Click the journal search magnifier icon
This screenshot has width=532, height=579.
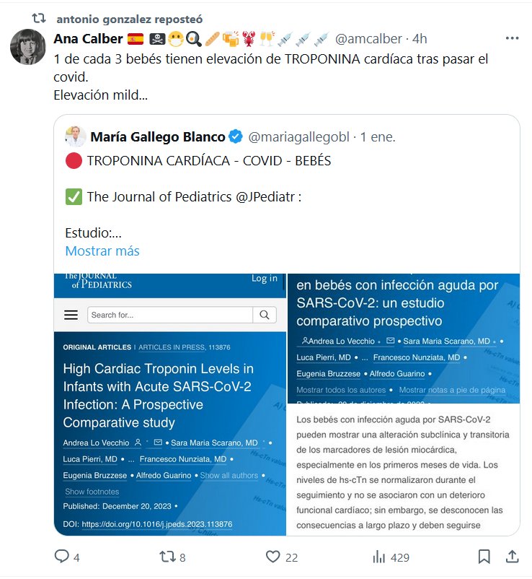point(265,315)
